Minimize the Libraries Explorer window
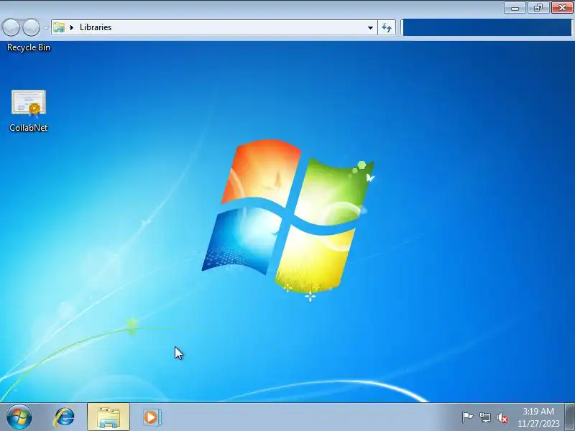Image resolution: width=575 pixels, height=431 pixels. [x=515, y=8]
